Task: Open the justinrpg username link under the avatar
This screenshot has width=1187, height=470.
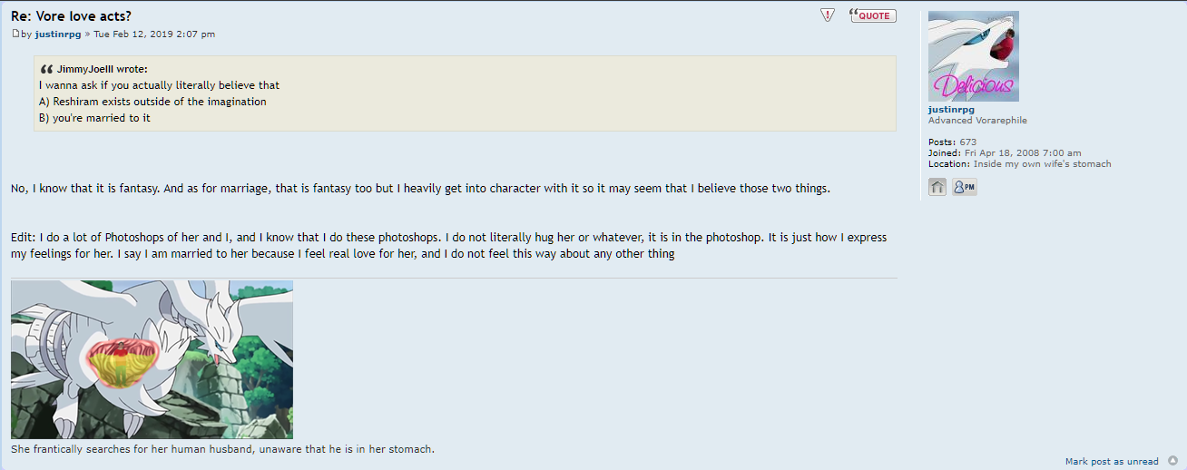Action: click(951, 110)
